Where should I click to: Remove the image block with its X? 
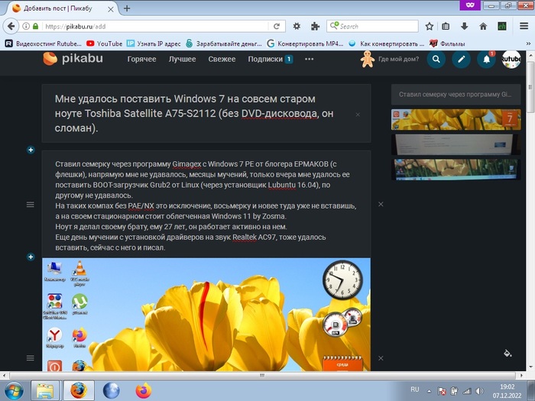[381, 358]
